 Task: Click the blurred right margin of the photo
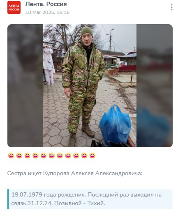point(155,86)
